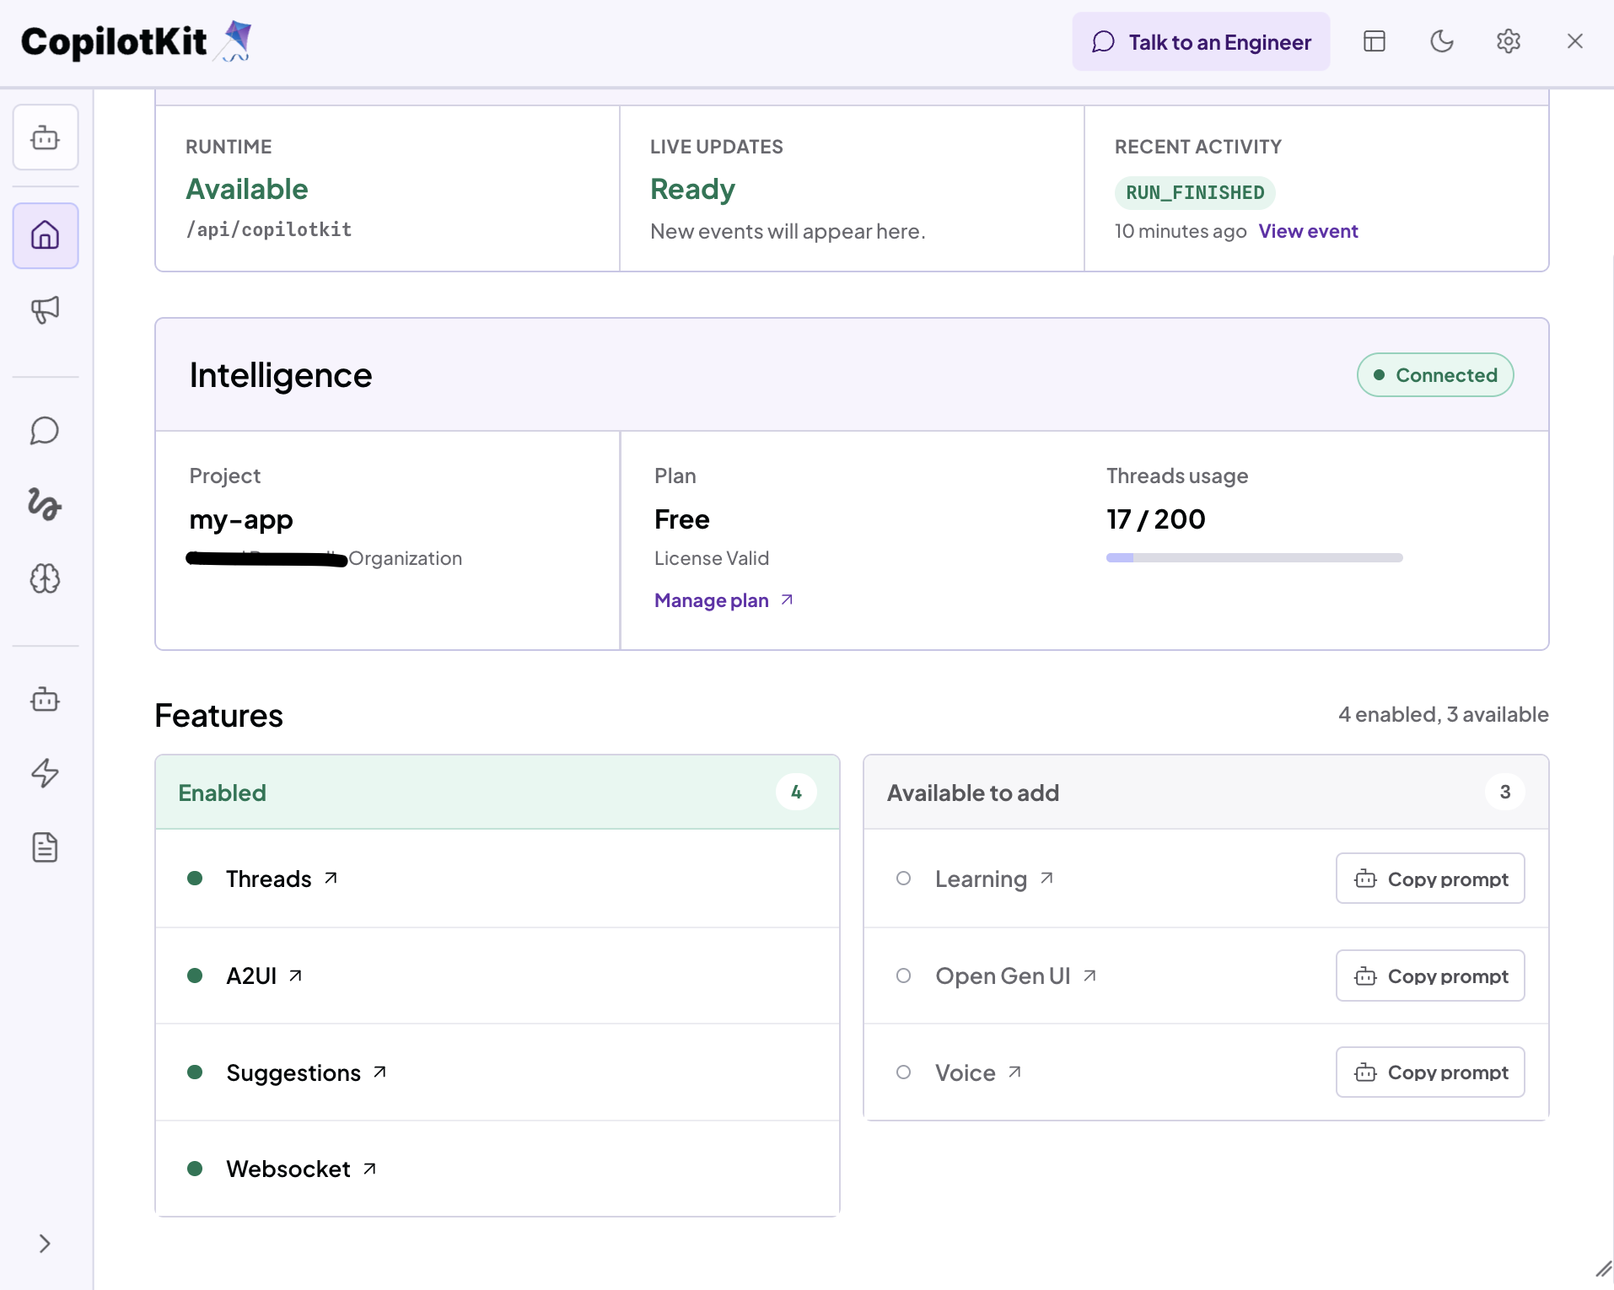Click the Threads usage progress bar

tap(1254, 557)
